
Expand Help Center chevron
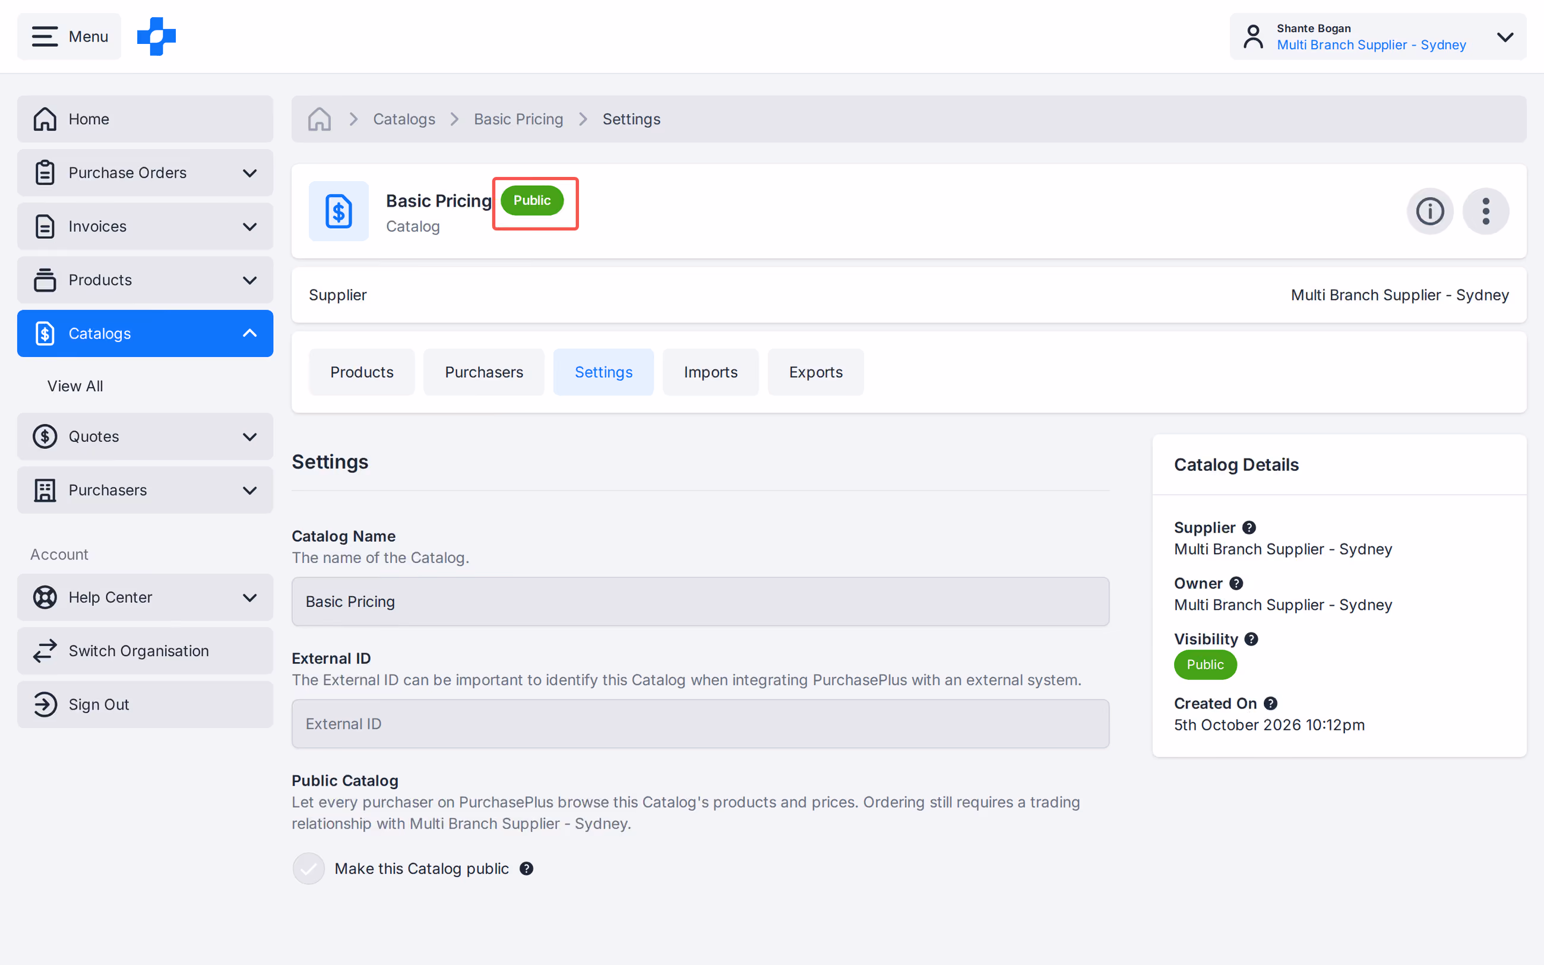coord(249,597)
